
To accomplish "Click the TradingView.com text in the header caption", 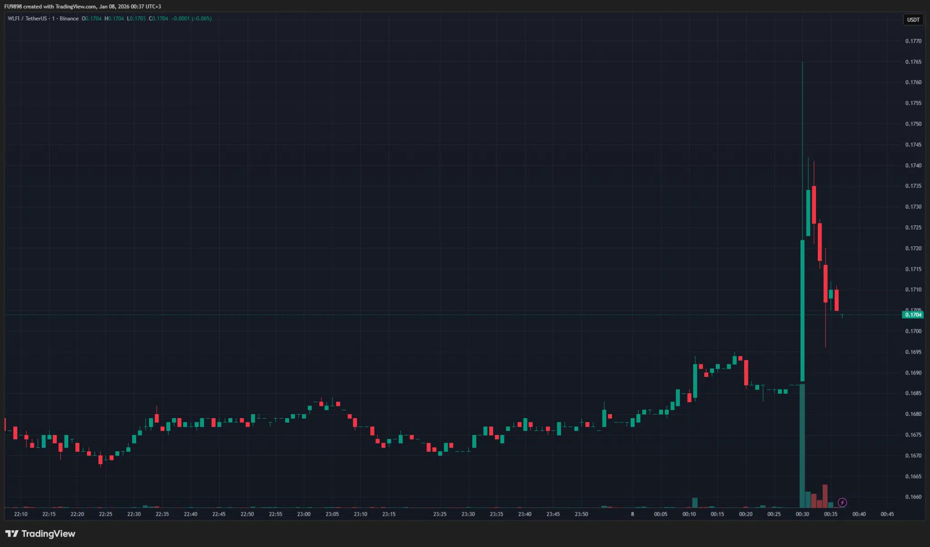I will pyautogui.click(x=76, y=6).
